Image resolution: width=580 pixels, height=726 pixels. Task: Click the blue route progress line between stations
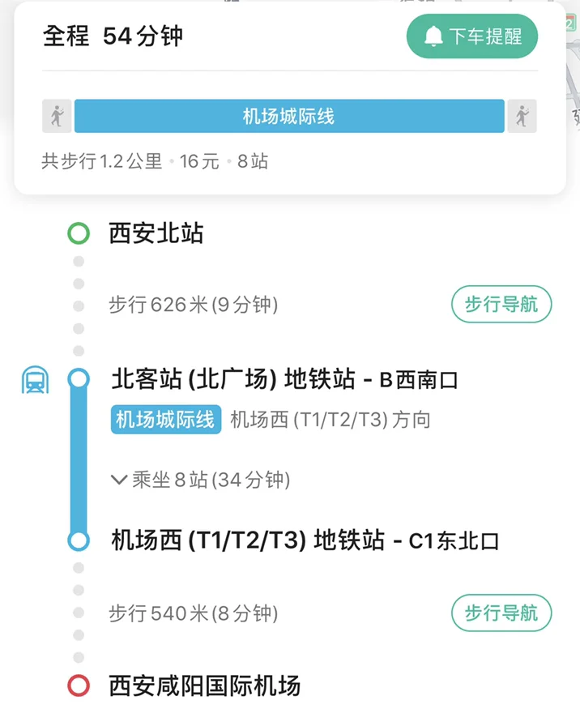[x=77, y=458]
